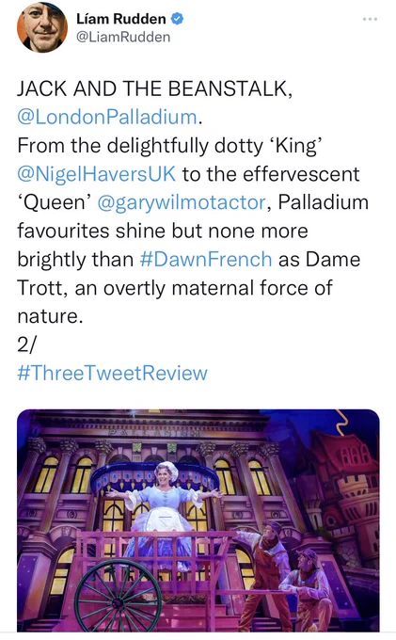Click the '2/' thread number text
This screenshot has height=640, width=396.
coord(26,344)
